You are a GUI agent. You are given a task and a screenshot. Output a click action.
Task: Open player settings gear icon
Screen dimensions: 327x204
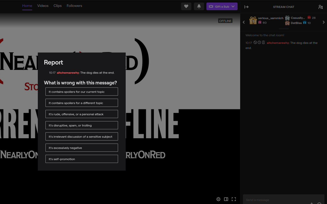coord(218,199)
